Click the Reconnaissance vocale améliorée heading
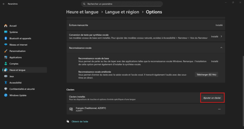244x129 pixels. [95, 72]
